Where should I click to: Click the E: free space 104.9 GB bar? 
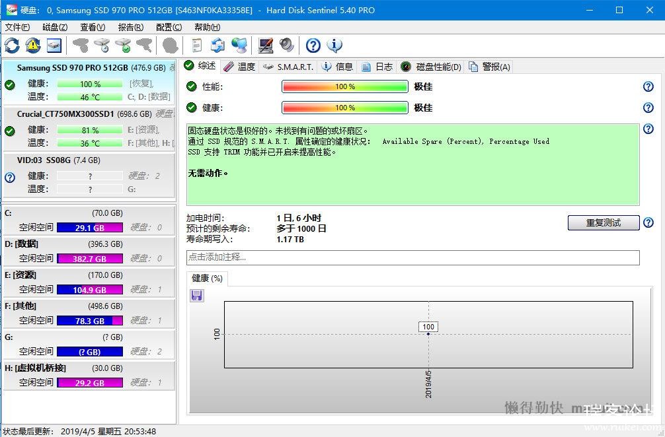[x=89, y=290]
